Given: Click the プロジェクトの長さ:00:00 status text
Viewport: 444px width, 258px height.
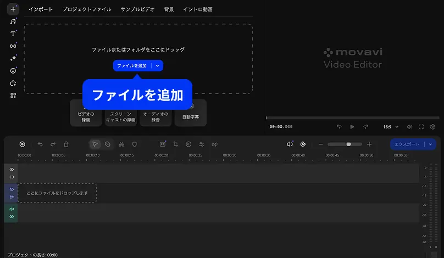Looking at the screenshot, I should [x=32, y=255].
